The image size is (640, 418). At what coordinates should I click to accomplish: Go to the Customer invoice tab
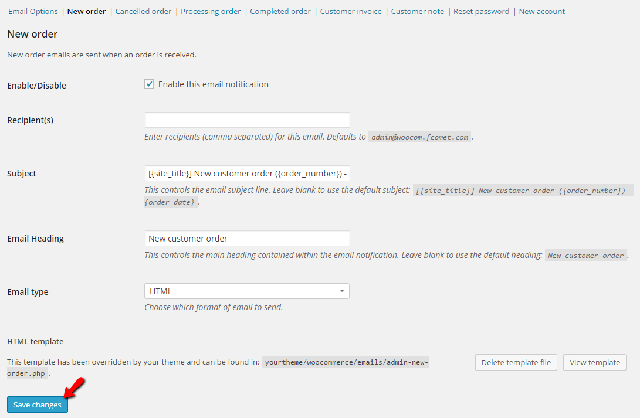tap(350, 11)
